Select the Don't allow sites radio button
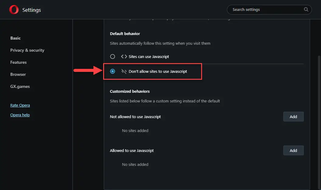 tap(112, 71)
